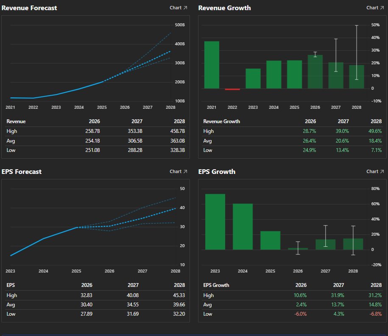388x336 pixels.
Task: Click the 2027 average revenue value 306.5B
Action: (x=135, y=141)
